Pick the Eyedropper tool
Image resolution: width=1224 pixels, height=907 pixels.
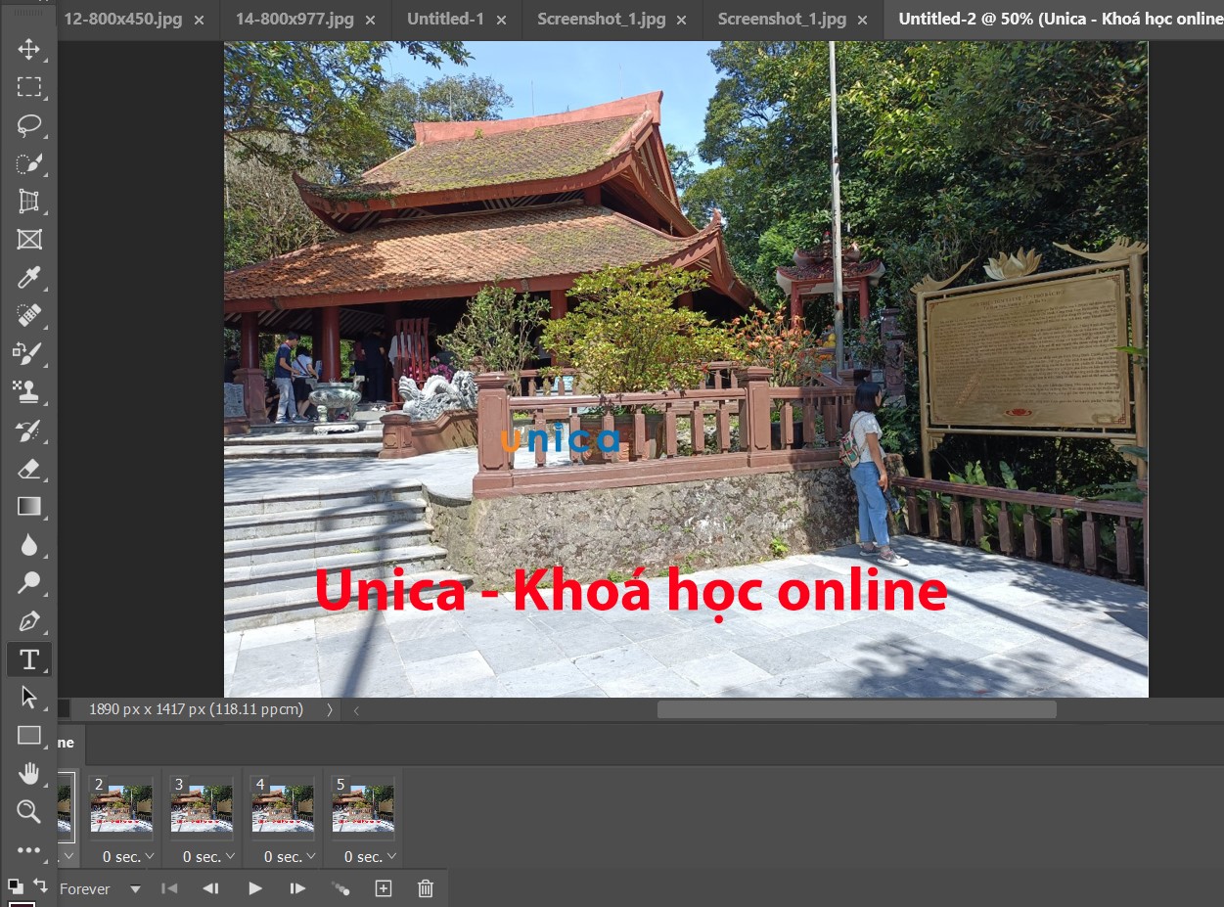[28, 277]
